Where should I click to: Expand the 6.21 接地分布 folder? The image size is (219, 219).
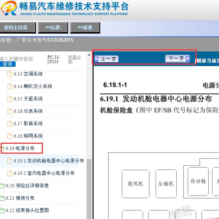click(x=20, y=198)
